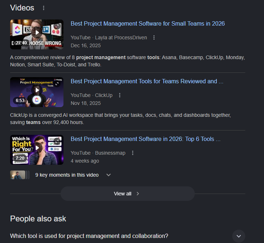Viewport: 264px width, 243px height.
Task: Click the 'People also ask' heading
Action: [x=38, y=219]
